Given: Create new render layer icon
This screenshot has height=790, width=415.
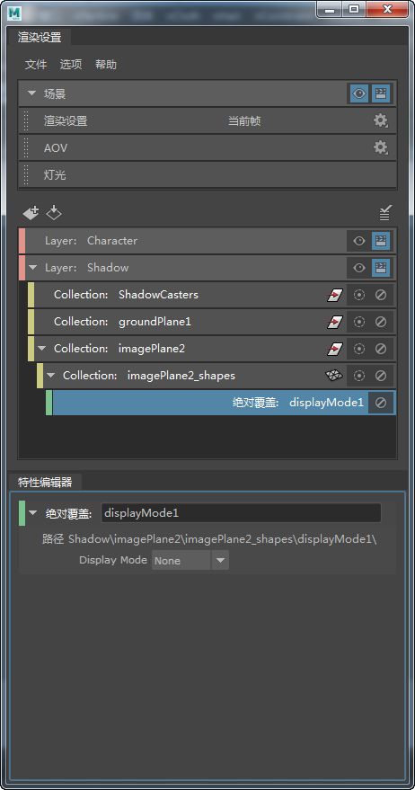Looking at the screenshot, I should (31, 213).
